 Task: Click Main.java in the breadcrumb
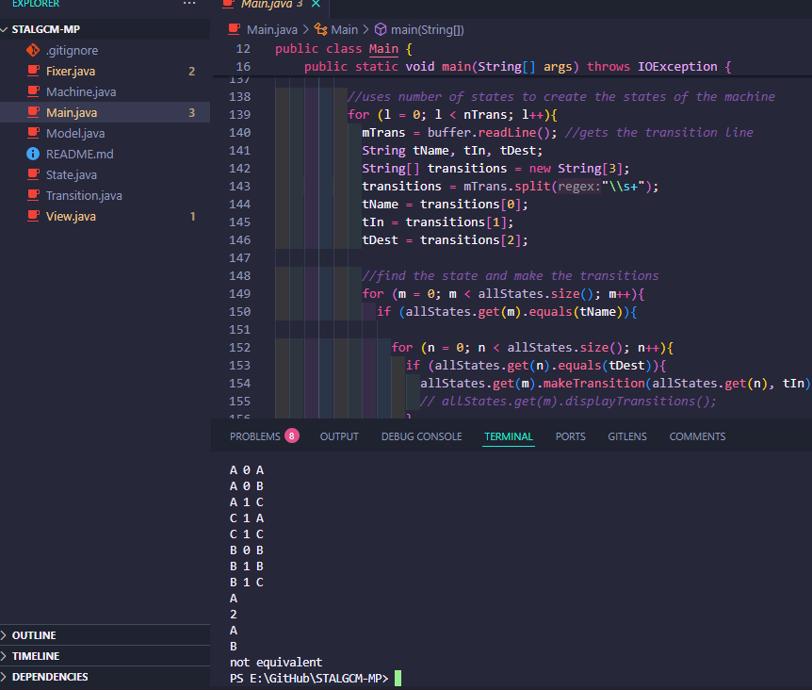tap(272, 29)
